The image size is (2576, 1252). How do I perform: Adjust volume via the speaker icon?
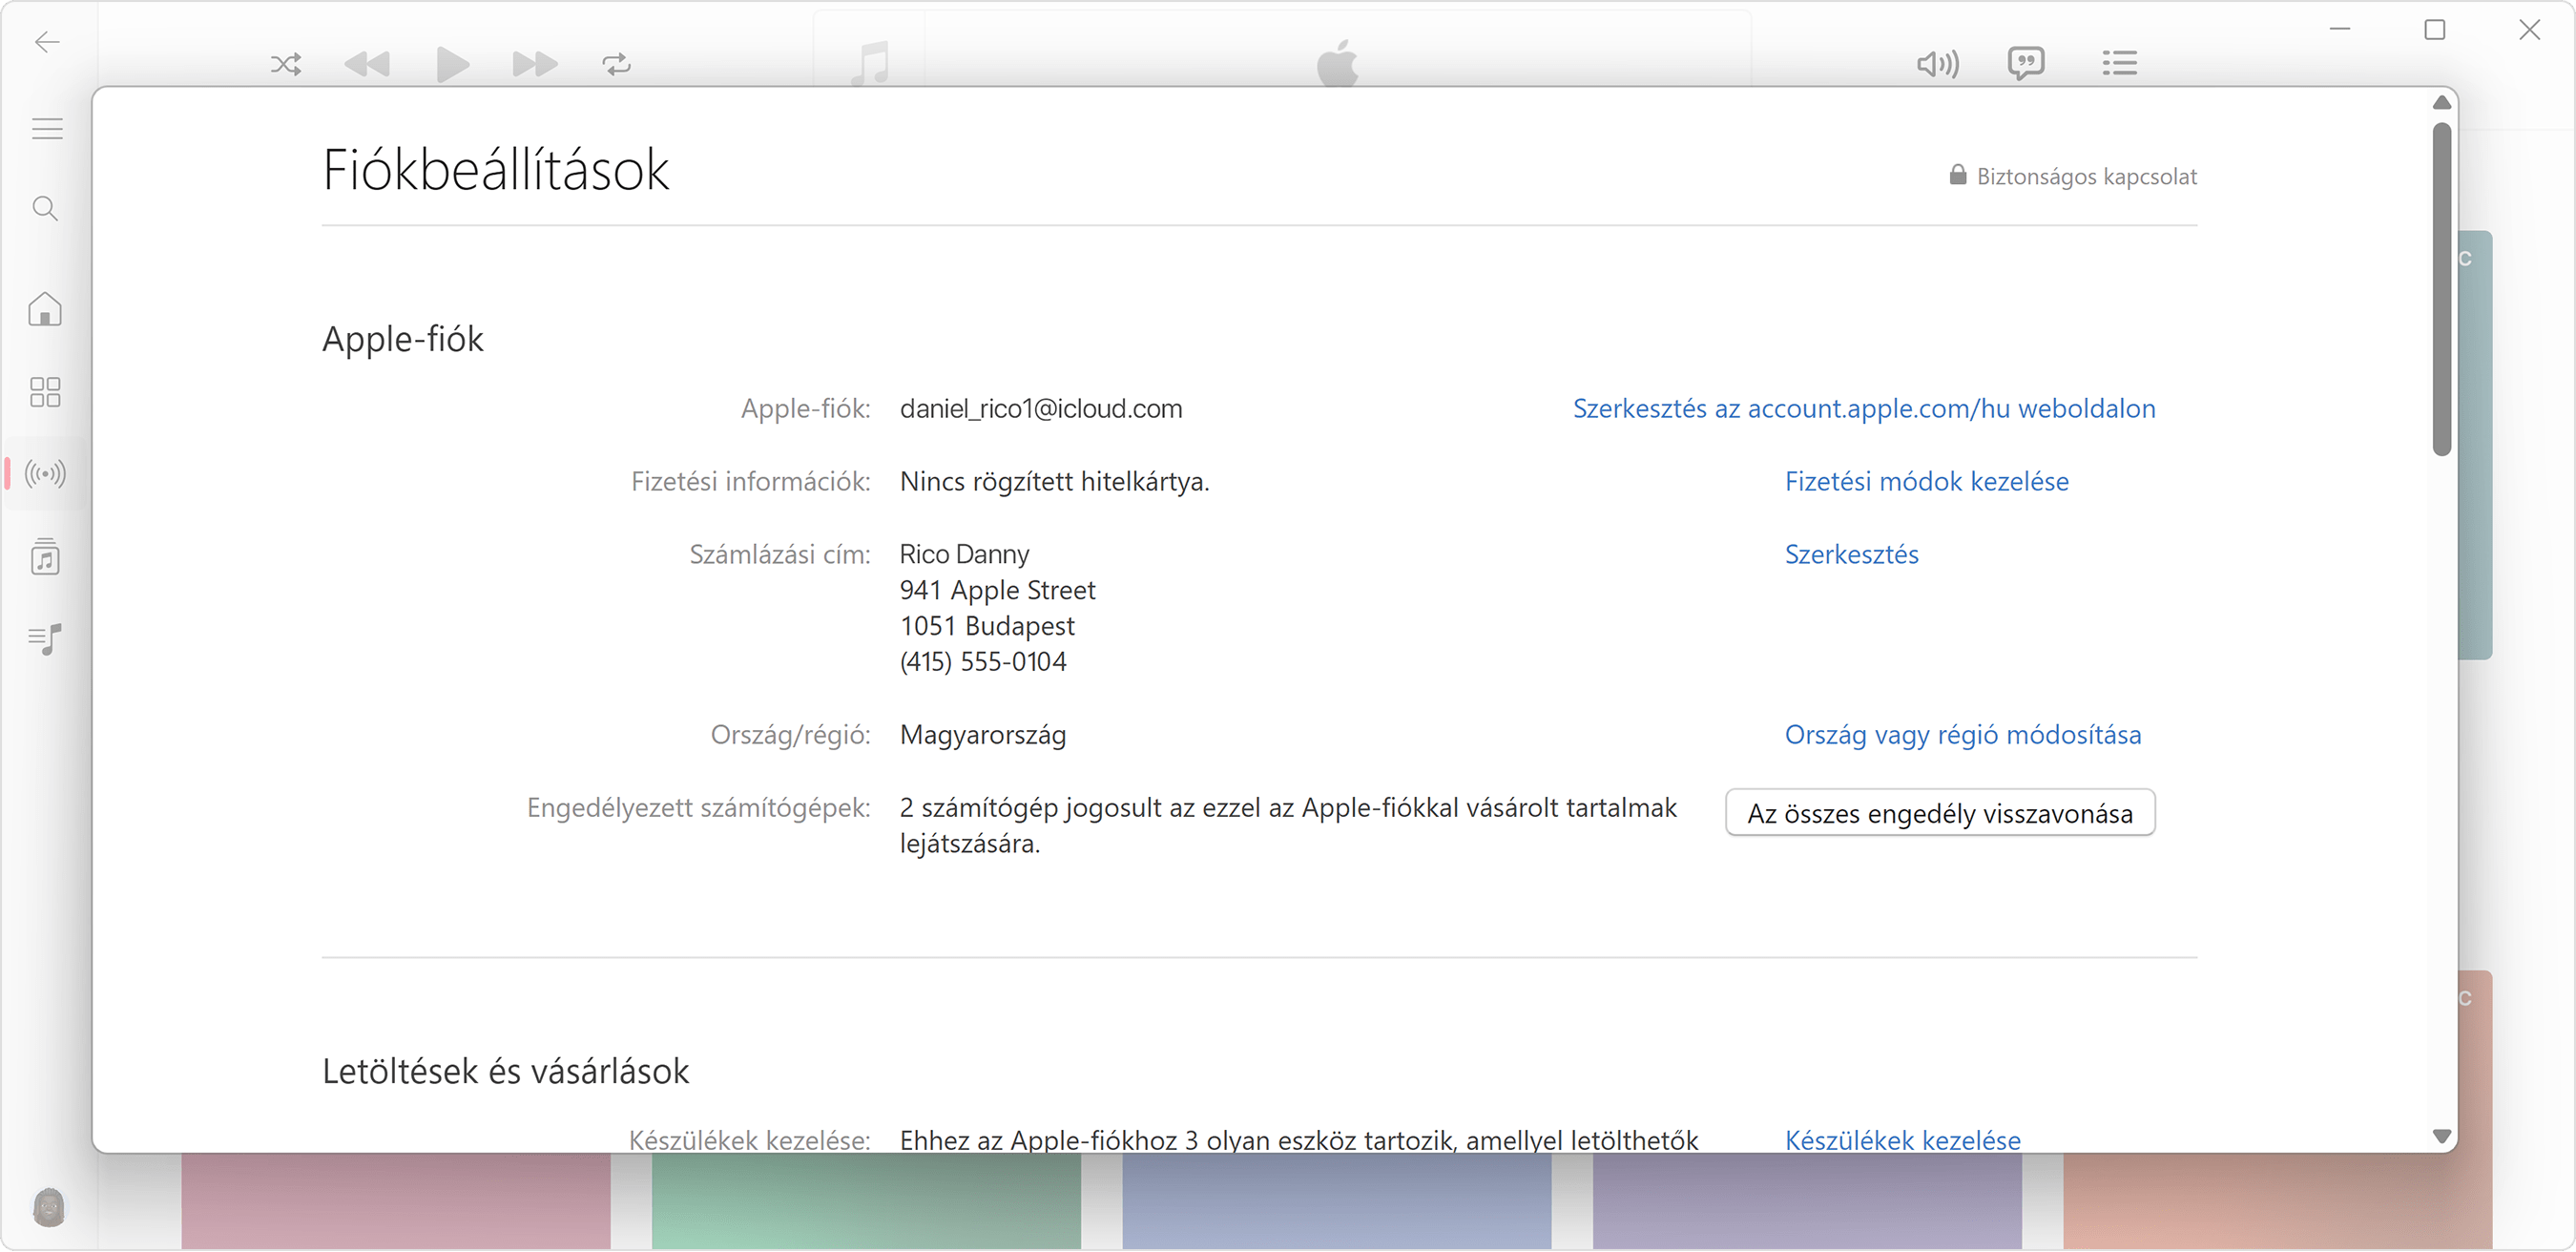tap(1938, 65)
